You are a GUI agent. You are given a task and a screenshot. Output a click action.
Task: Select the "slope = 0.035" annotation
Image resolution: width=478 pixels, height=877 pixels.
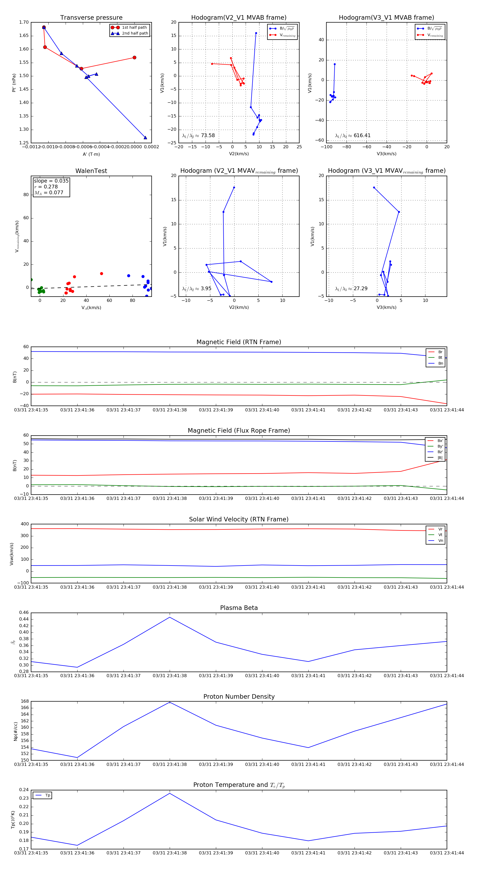point(51,181)
